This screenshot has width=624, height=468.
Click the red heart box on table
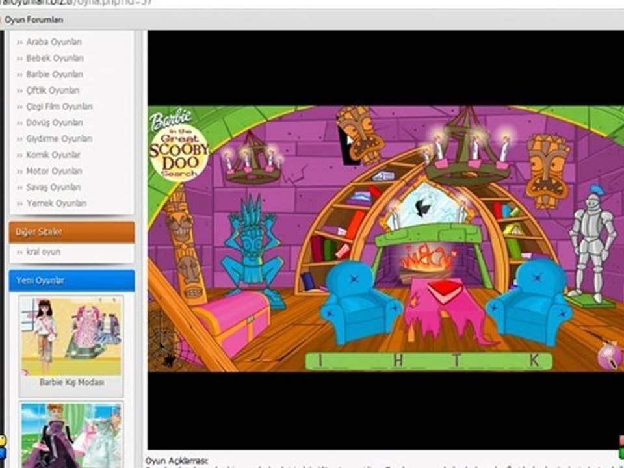click(x=445, y=290)
